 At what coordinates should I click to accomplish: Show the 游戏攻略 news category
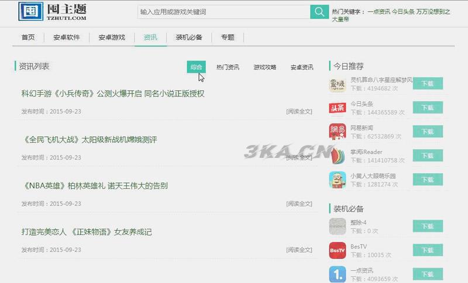pos(264,67)
